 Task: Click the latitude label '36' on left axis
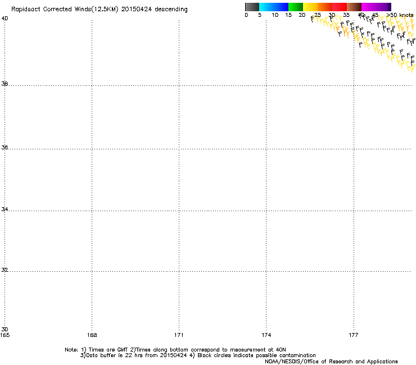pos(4,147)
